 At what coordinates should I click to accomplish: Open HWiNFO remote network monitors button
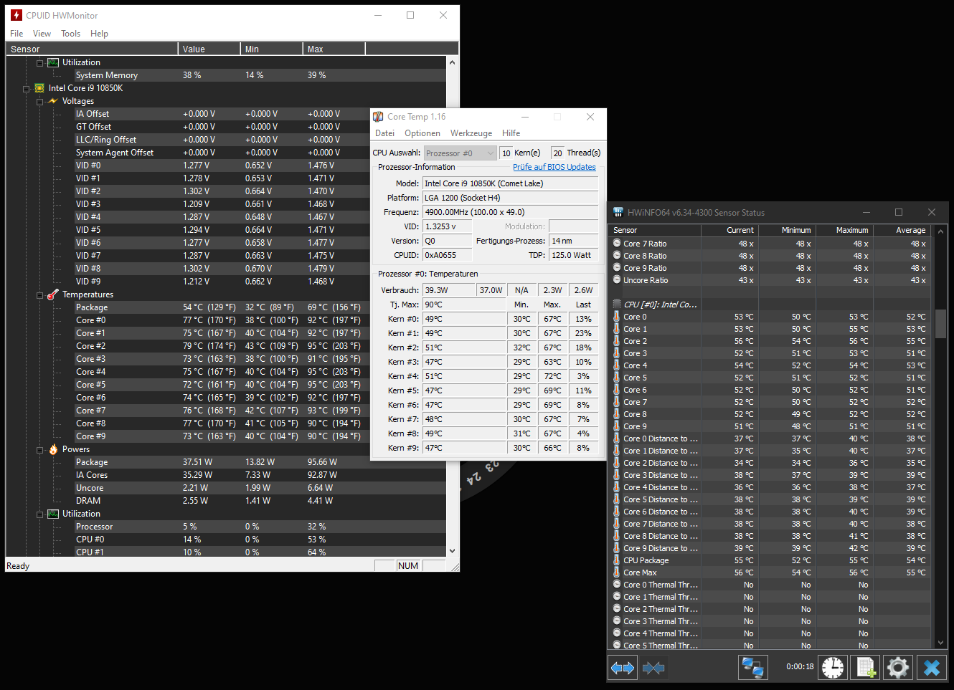(752, 668)
